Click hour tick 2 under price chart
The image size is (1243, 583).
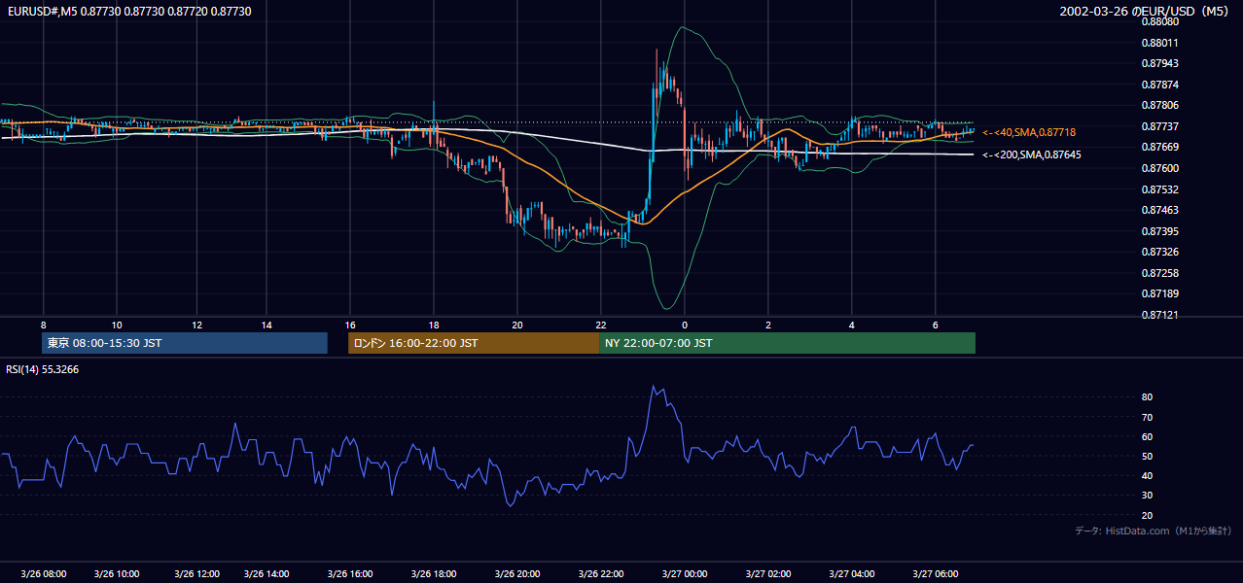coord(768,325)
